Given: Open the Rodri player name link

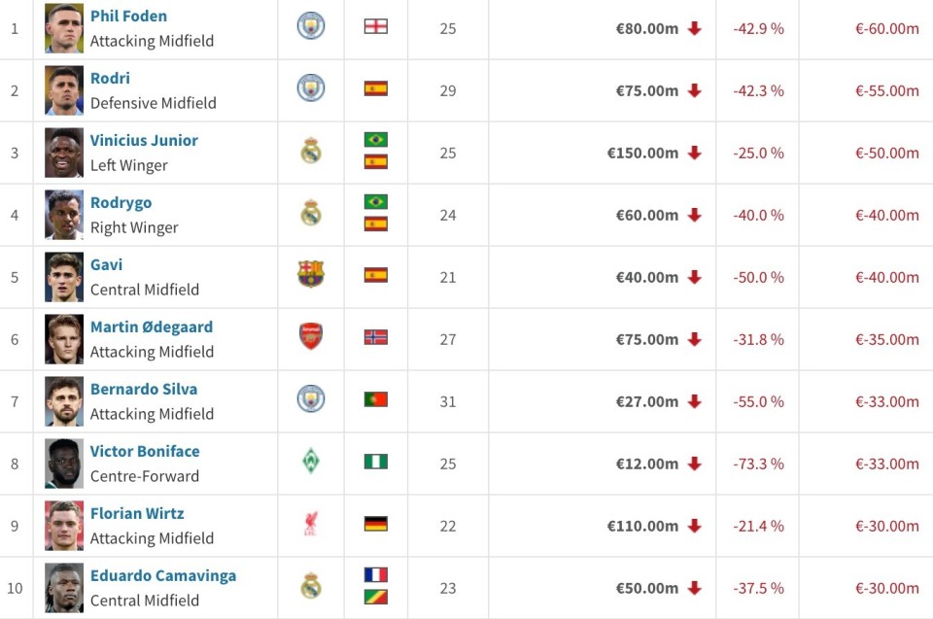Looking at the screenshot, I should 110,79.
